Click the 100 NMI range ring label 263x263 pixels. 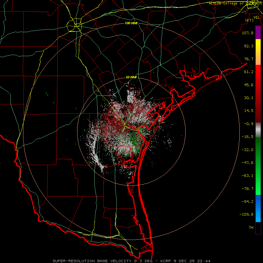[x=131, y=23]
